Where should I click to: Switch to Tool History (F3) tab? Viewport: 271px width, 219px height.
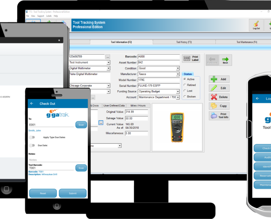point(184,42)
